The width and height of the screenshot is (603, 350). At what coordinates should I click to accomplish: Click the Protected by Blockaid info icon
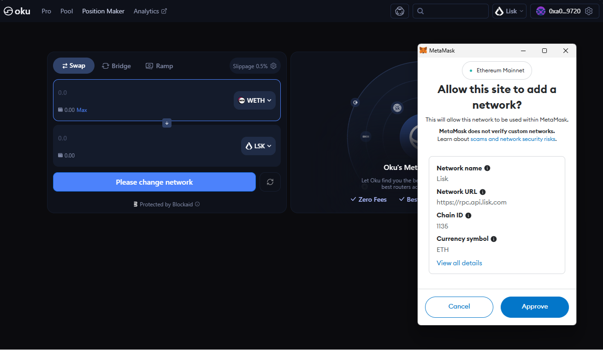tap(197, 204)
